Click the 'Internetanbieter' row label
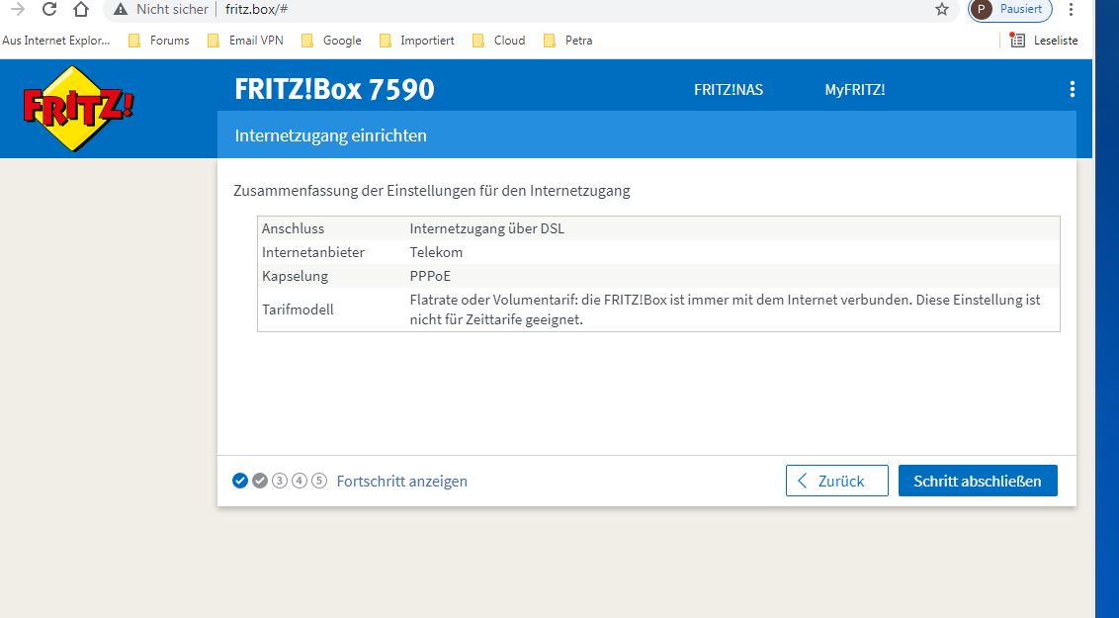This screenshot has width=1119, height=618. coord(313,252)
